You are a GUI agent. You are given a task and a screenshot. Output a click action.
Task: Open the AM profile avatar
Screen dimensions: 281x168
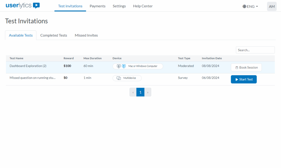pyautogui.click(x=272, y=6)
